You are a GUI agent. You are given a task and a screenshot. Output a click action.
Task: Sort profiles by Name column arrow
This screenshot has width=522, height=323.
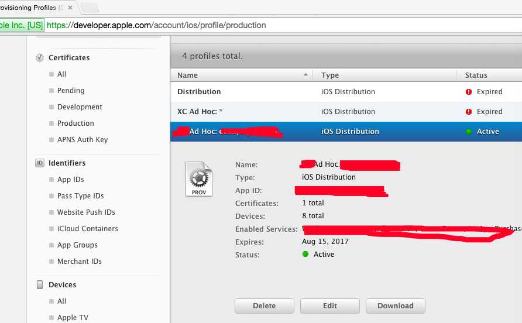point(305,75)
